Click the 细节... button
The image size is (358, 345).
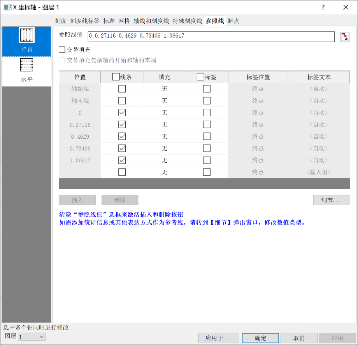pos(331,200)
